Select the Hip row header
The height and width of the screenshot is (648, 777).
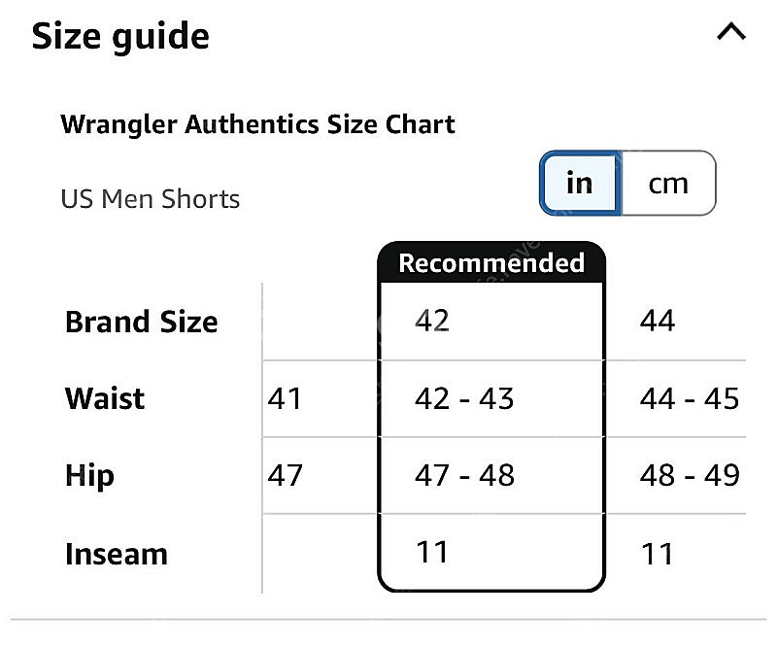click(89, 475)
